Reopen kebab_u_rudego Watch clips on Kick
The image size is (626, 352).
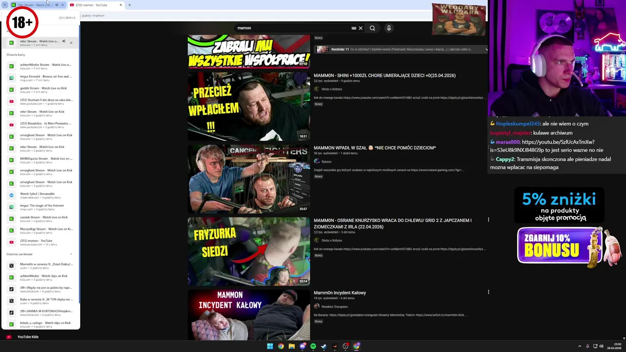pyautogui.click(x=41, y=324)
